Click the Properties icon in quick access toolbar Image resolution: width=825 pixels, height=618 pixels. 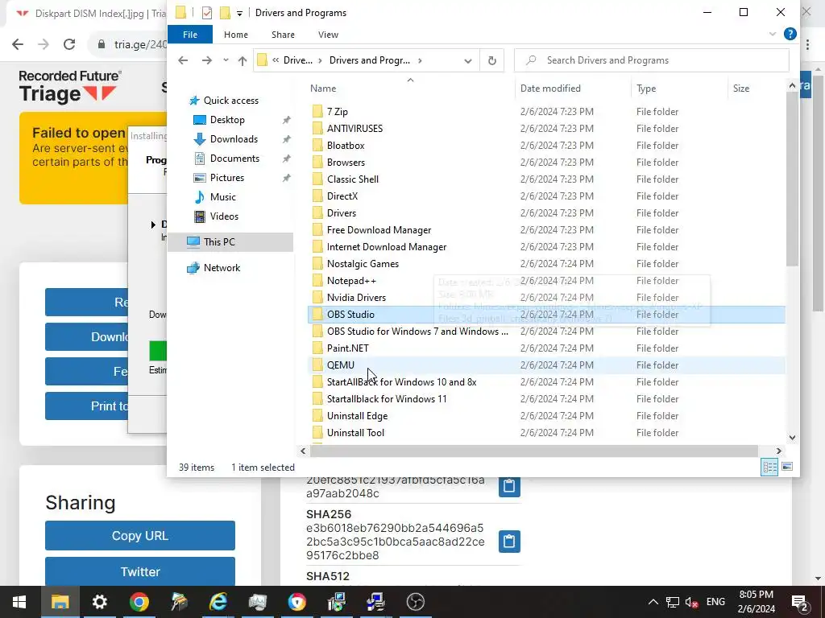click(207, 13)
